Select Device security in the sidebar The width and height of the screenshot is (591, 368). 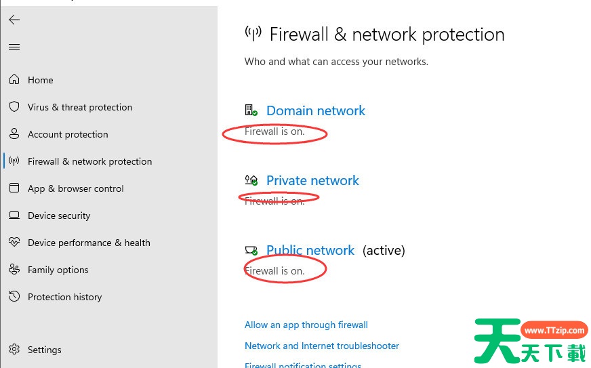tap(59, 216)
